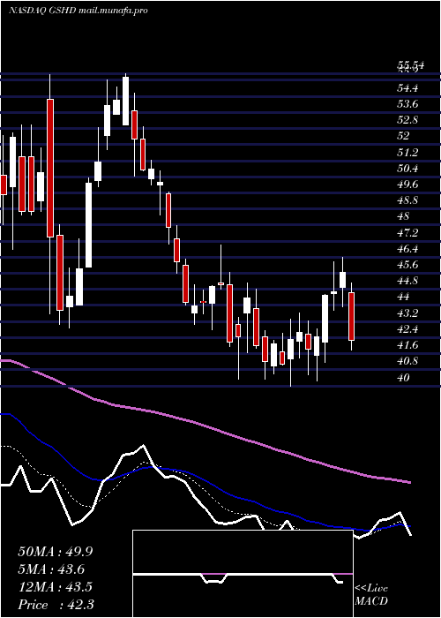Click the 45.6 price axis label

click(407, 265)
